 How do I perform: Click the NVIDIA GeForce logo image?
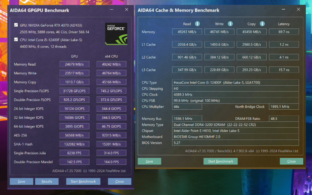[116, 34]
